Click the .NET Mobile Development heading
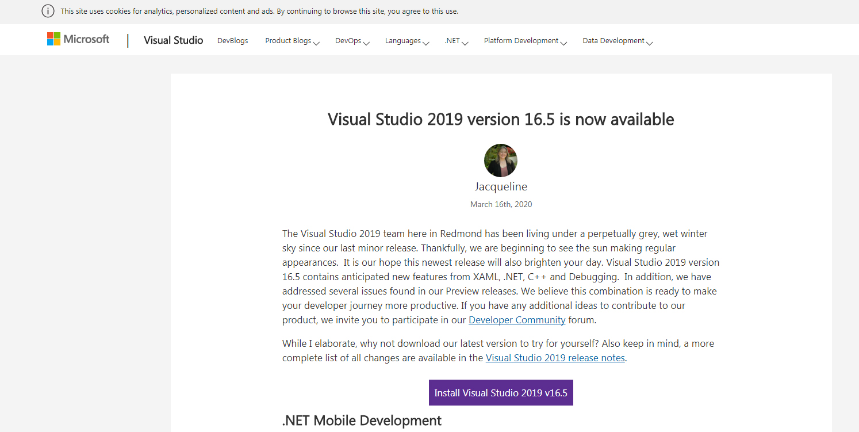Viewport: 859px width, 432px height. pos(362,420)
